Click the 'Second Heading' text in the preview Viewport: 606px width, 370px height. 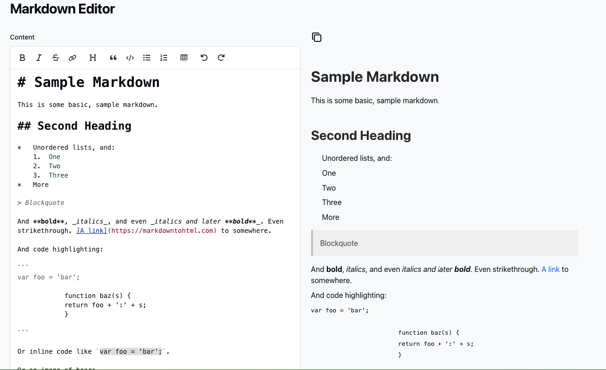(361, 136)
